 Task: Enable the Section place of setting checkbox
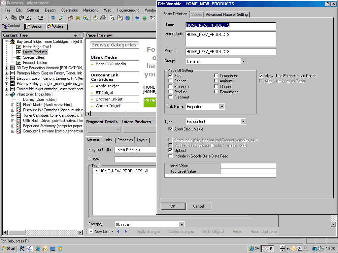click(x=170, y=81)
